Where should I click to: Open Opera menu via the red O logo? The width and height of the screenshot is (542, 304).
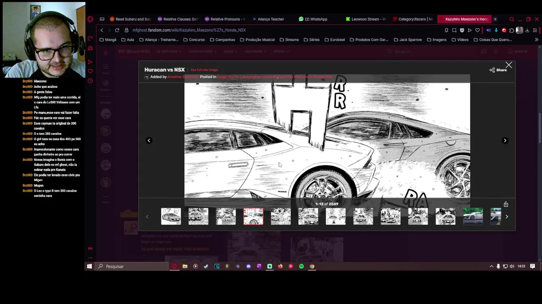90,19
